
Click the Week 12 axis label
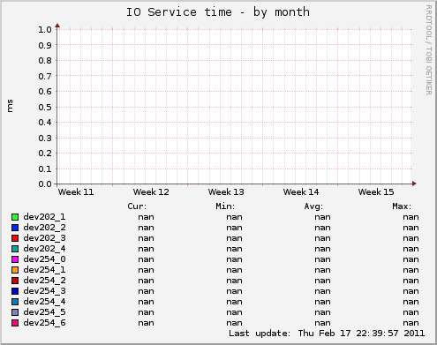click(151, 192)
